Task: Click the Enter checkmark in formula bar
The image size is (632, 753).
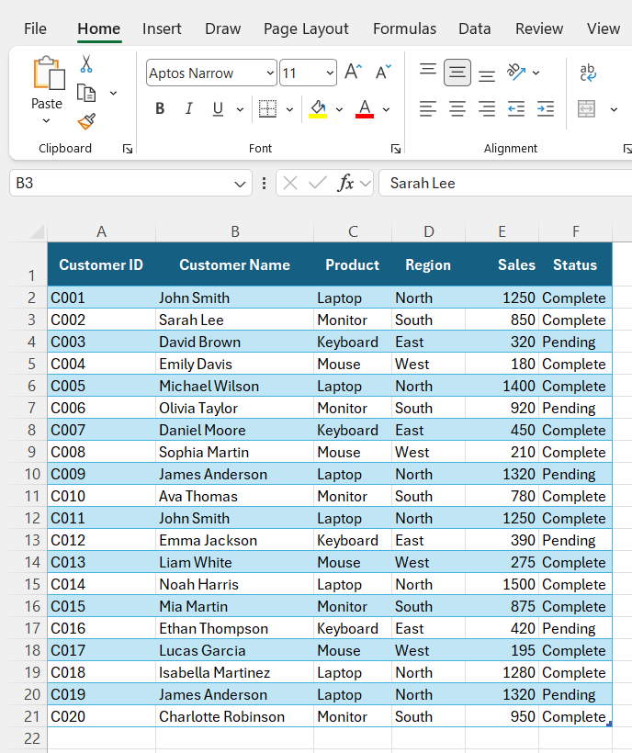Action: (x=318, y=183)
